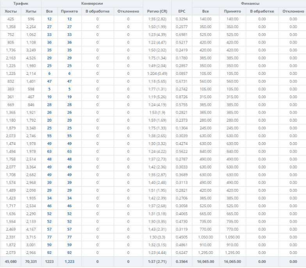This screenshot has width=306, height=268.
Task: Select hits cell 4,167
Action: (31, 229)
